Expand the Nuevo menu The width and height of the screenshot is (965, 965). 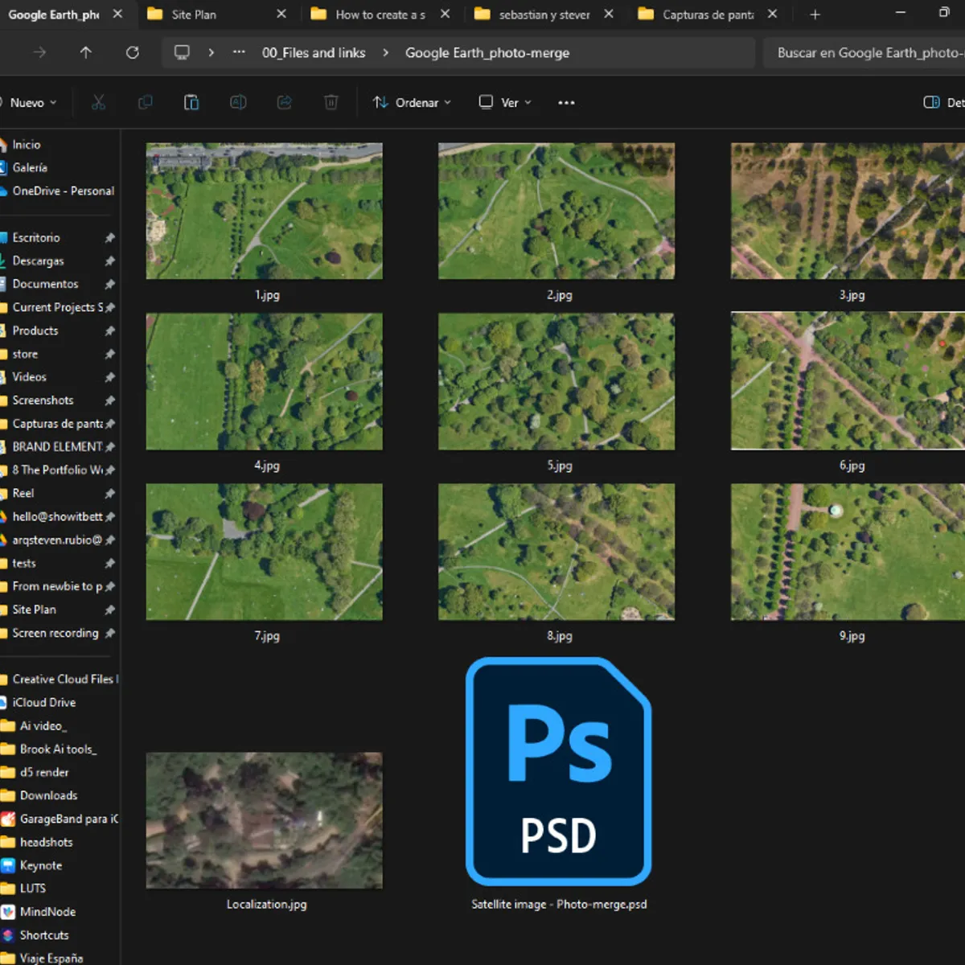tap(32, 102)
